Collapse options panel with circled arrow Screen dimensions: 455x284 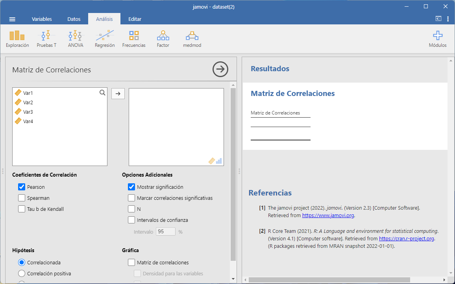pos(220,69)
